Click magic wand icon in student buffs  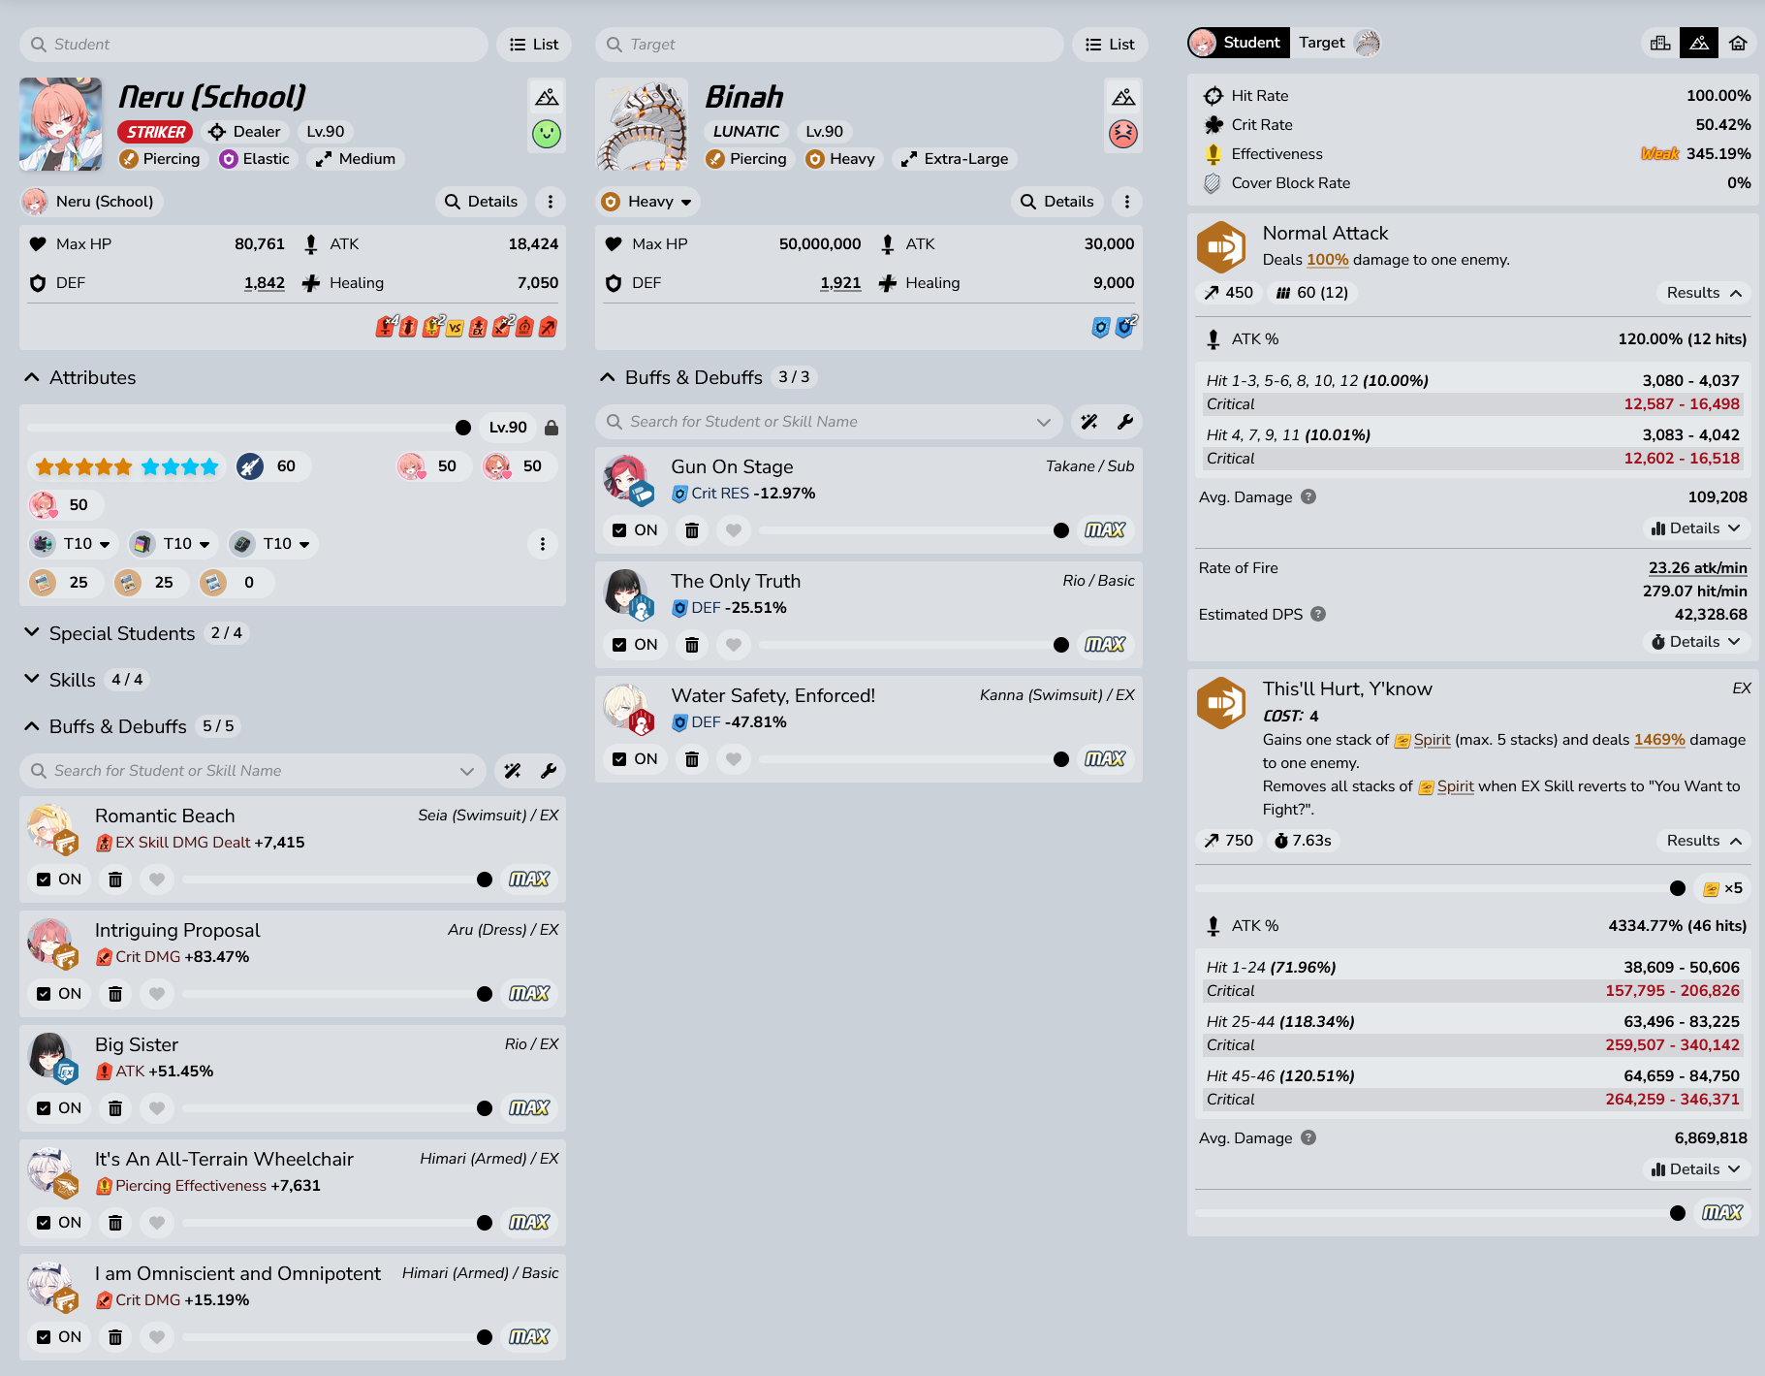coord(512,771)
